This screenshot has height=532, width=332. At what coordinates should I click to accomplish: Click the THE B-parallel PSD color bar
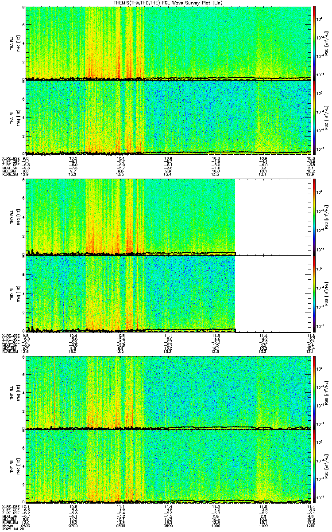pyautogui.click(x=314, y=466)
